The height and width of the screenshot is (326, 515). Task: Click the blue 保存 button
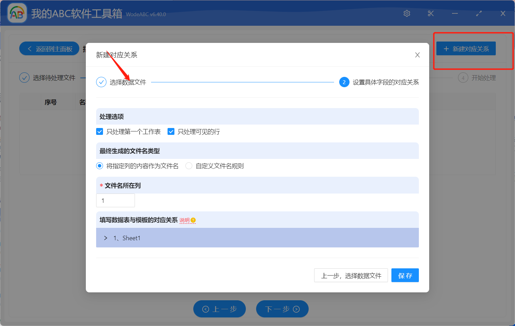click(x=405, y=275)
